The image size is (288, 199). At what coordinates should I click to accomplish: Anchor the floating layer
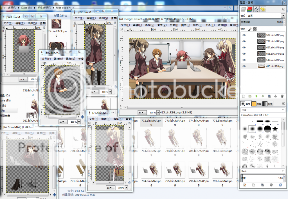click(276, 96)
